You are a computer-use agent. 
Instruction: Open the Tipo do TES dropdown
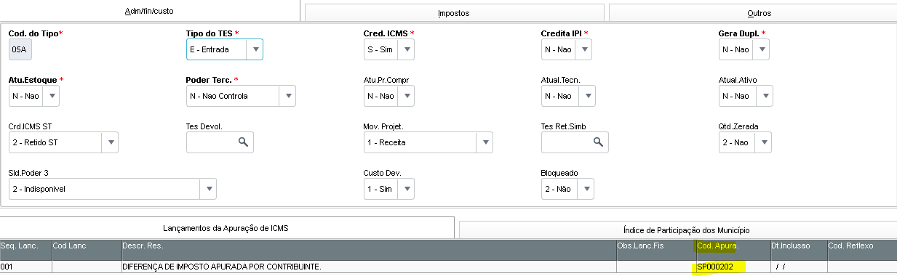click(255, 49)
